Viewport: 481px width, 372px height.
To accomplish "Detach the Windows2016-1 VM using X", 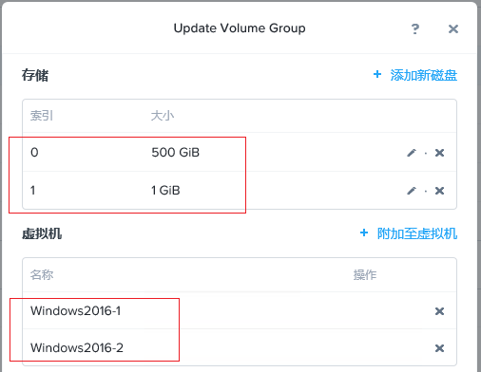I will coord(439,311).
